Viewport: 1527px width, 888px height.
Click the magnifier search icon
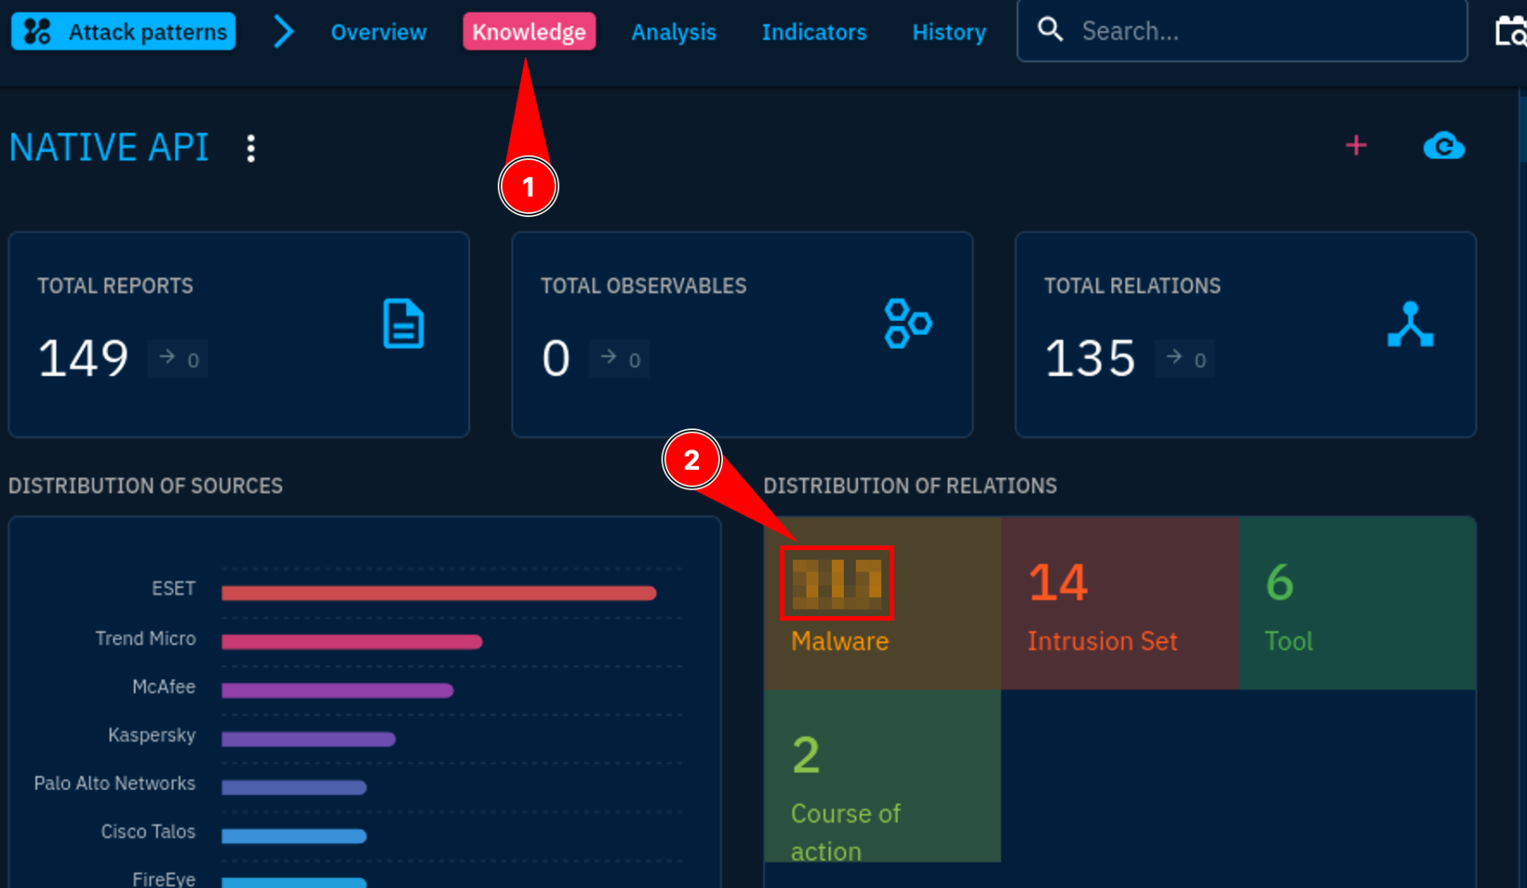pos(1051,29)
